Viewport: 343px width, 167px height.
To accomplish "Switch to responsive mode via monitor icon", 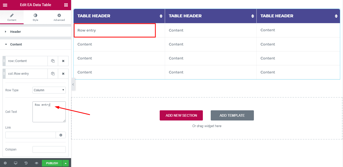I will 15,163.
